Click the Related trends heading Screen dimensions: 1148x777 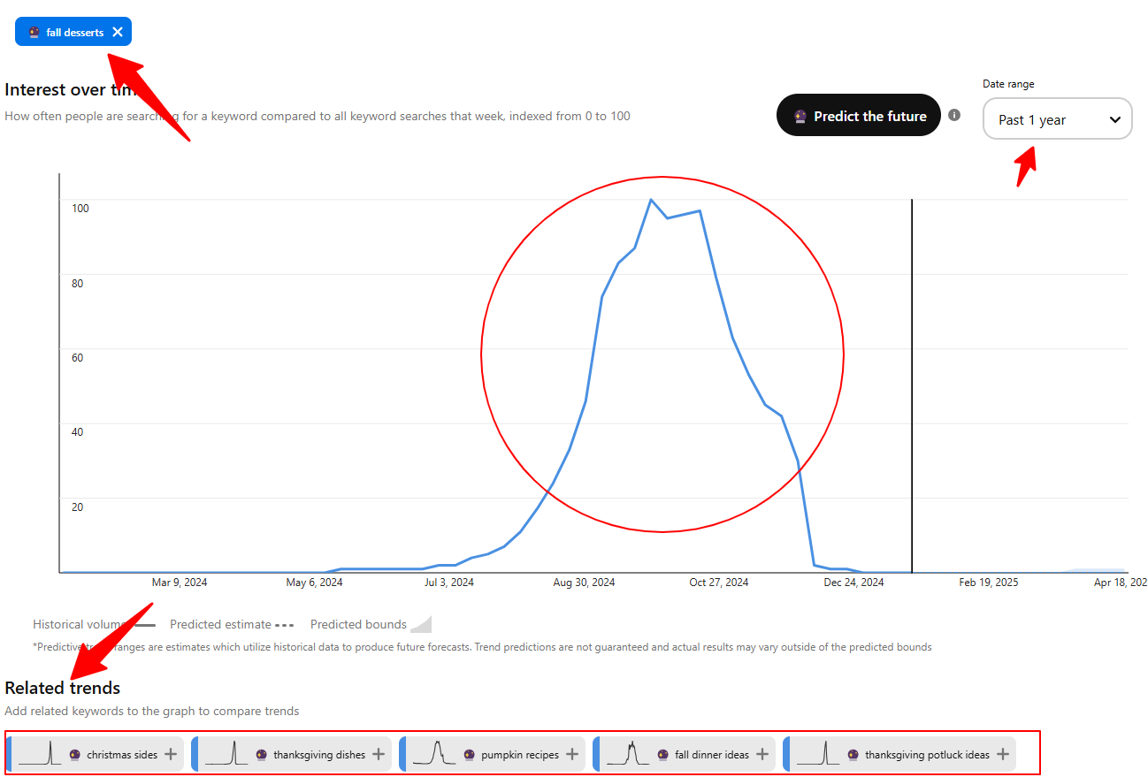click(x=63, y=688)
